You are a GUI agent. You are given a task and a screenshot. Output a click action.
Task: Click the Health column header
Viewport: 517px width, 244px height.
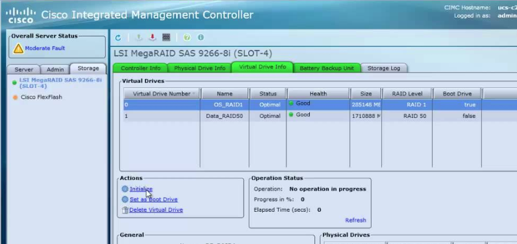pyautogui.click(x=318, y=94)
